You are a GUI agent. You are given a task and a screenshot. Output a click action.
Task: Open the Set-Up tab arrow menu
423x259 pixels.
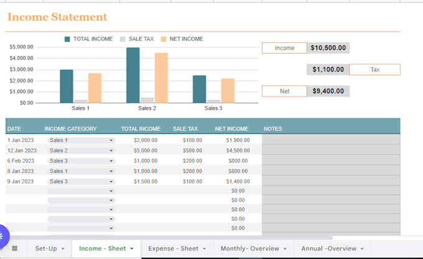click(x=63, y=249)
